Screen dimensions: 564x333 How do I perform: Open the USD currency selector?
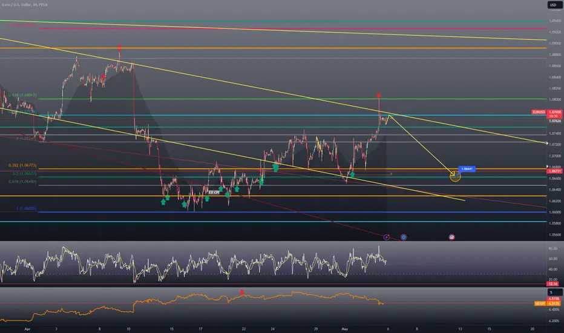pos(554,5)
